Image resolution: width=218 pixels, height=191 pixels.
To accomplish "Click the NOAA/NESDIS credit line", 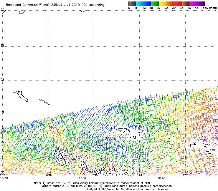I will pos(127,189).
